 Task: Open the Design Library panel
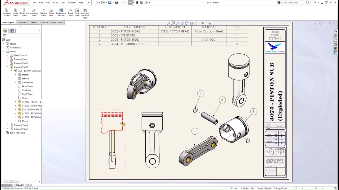(x=336, y=36)
